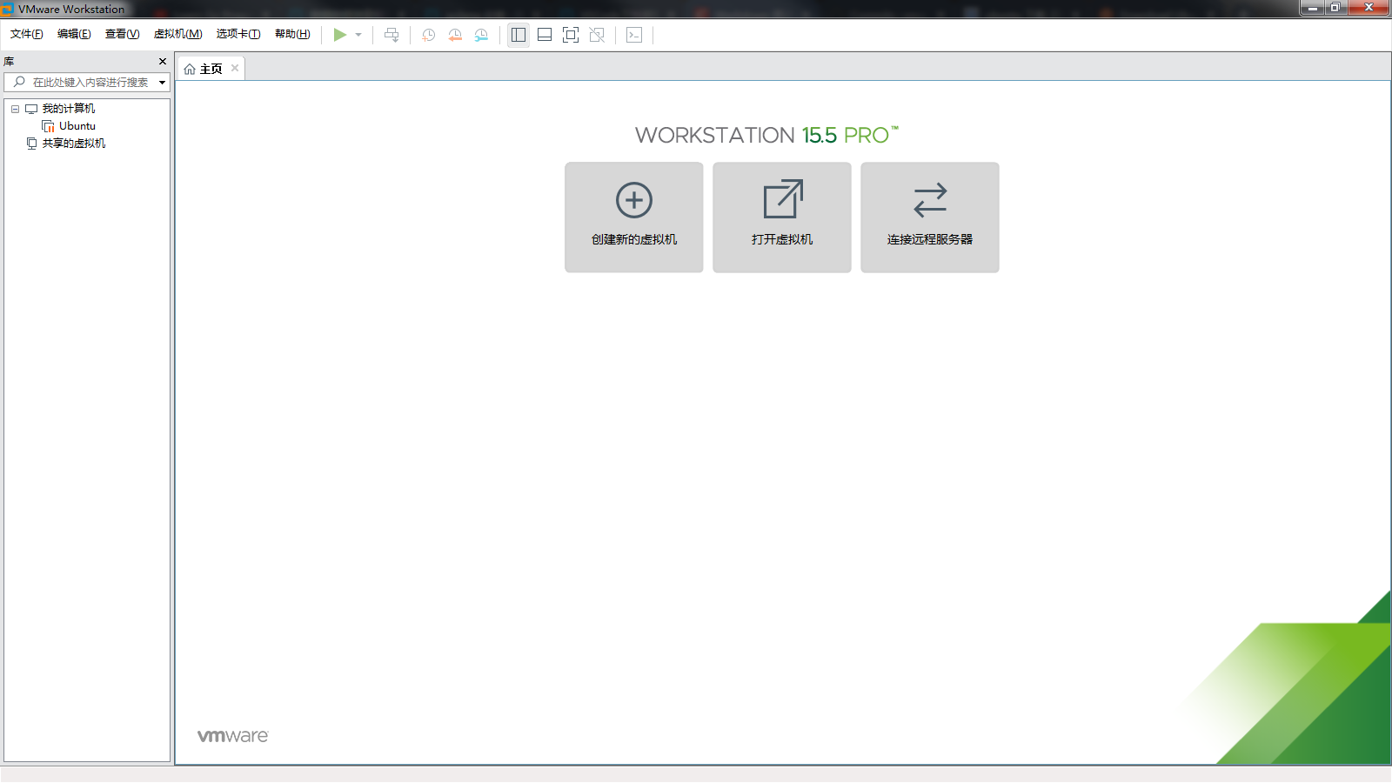The width and height of the screenshot is (1392, 783).
Task: Click the revert to snapshot icon
Action: pyautogui.click(x=455, y=35)
